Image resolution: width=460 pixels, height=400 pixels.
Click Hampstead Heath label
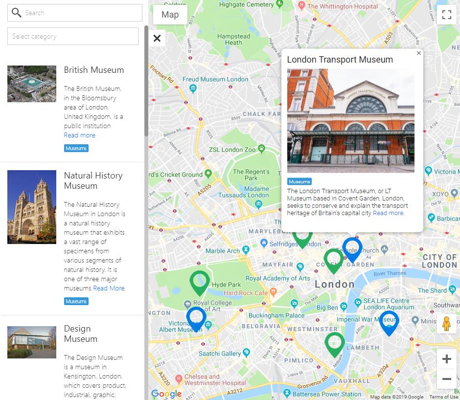tap(233, 39)
